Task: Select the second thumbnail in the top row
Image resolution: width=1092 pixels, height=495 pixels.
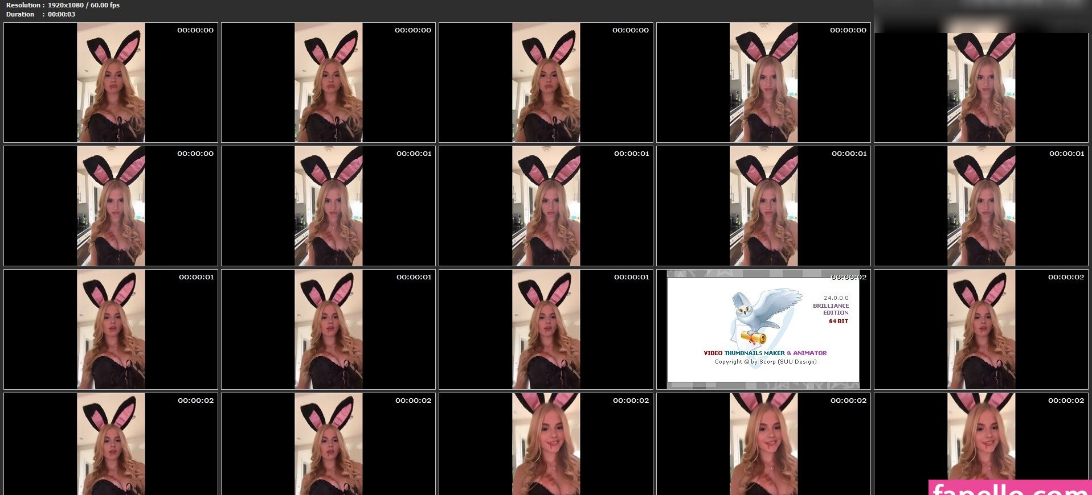Action: [328, 82]
